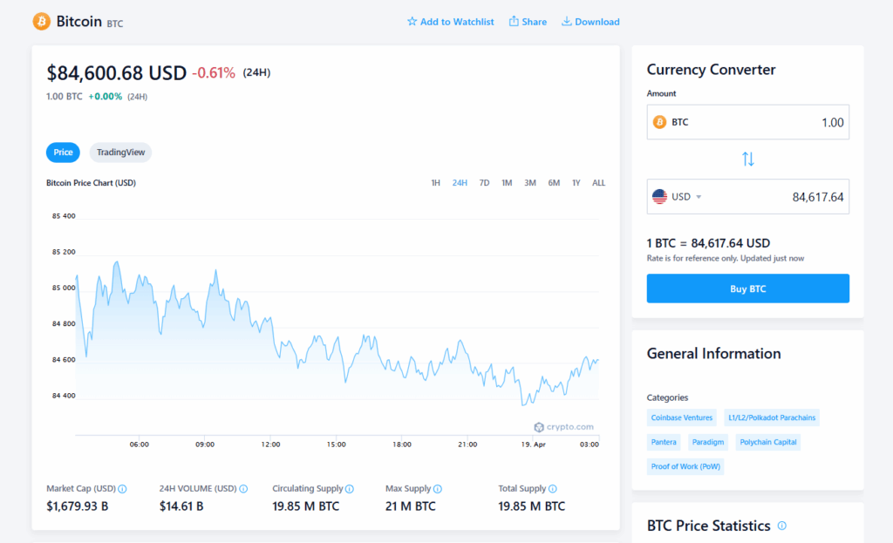Show the ALL time price range
The image size is (893, 543).
tap(598, 183)
